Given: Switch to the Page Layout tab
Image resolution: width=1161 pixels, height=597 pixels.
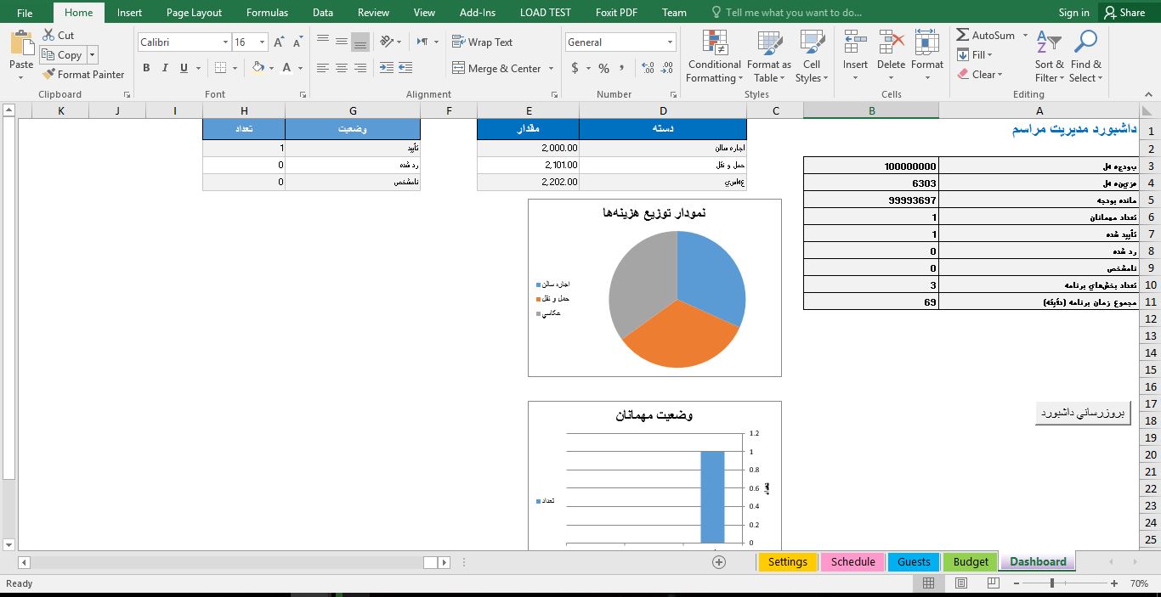Looking at the screenshot, I should coord(194,13).
